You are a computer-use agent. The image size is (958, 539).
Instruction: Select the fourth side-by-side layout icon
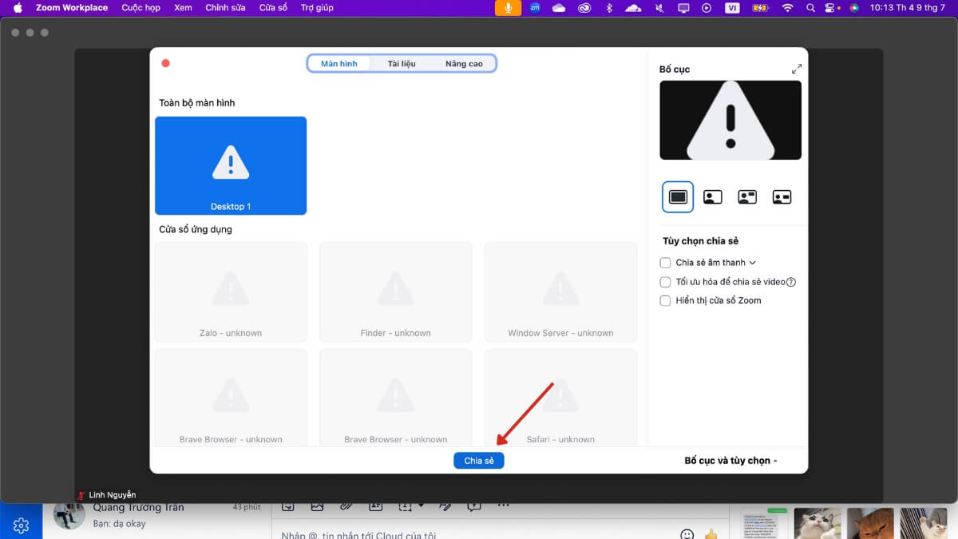782,196
